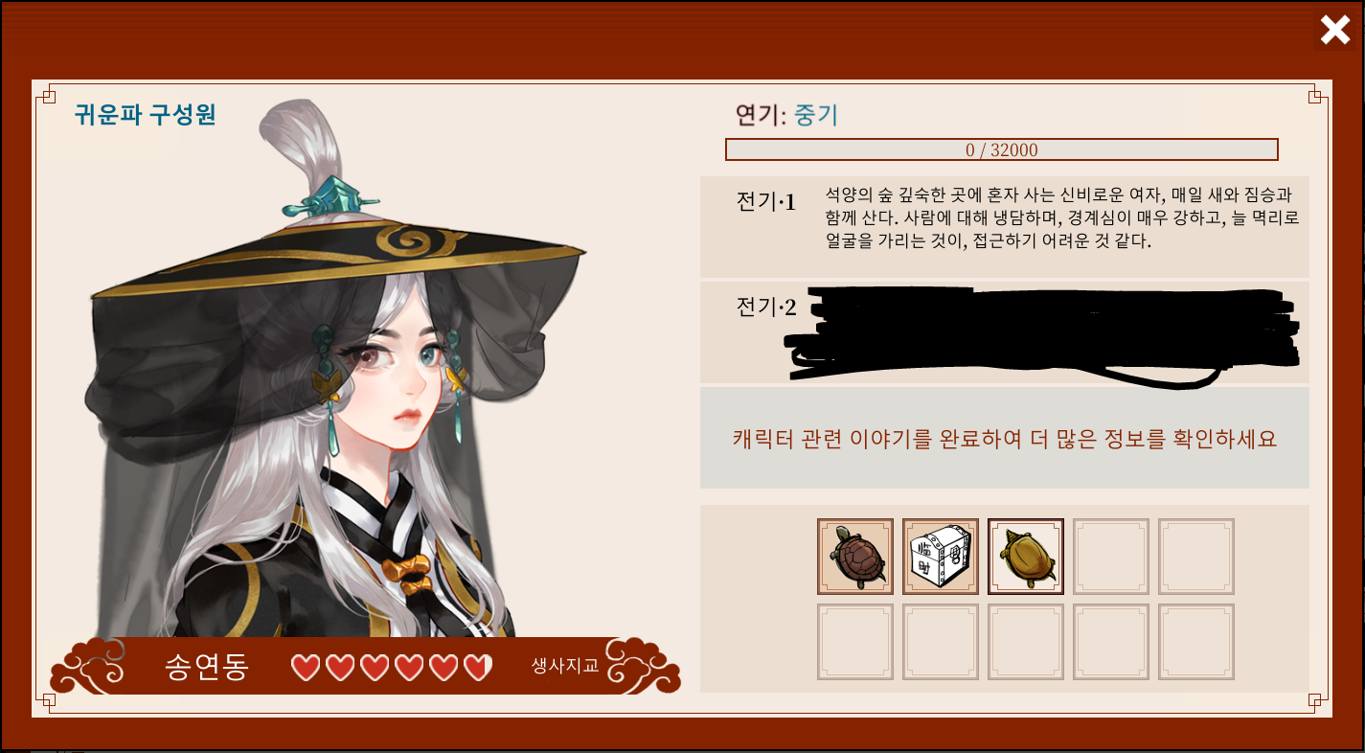The image size is (1365, 753).
Task: Close the character panel with the X
Action: pyautogui.click(x=1334, y=31)
